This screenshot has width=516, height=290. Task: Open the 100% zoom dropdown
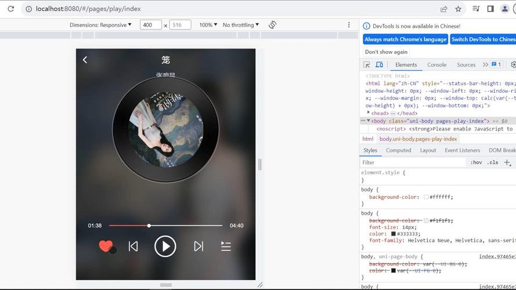click(208, 25)
